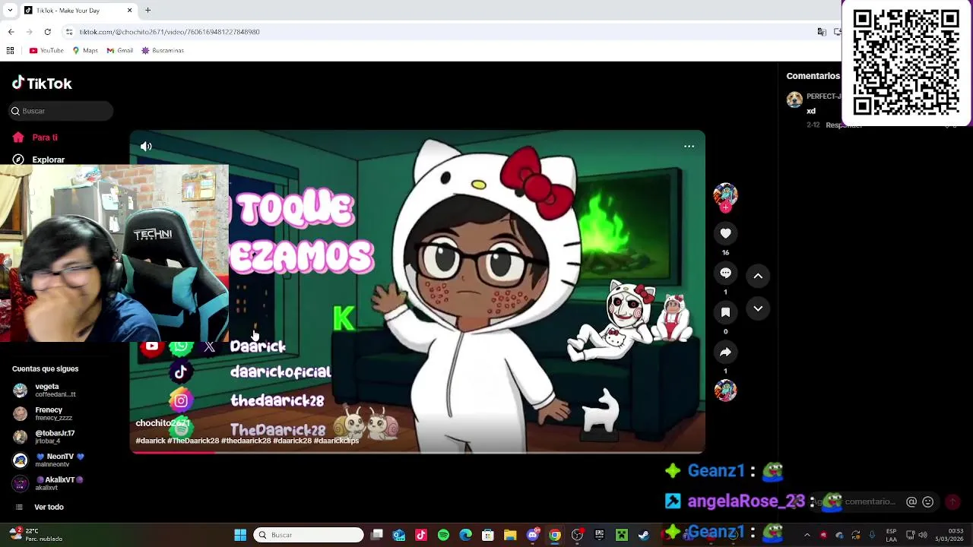Launch the TikTok app from the taskbar
The image size is (973, 547).
421,535
